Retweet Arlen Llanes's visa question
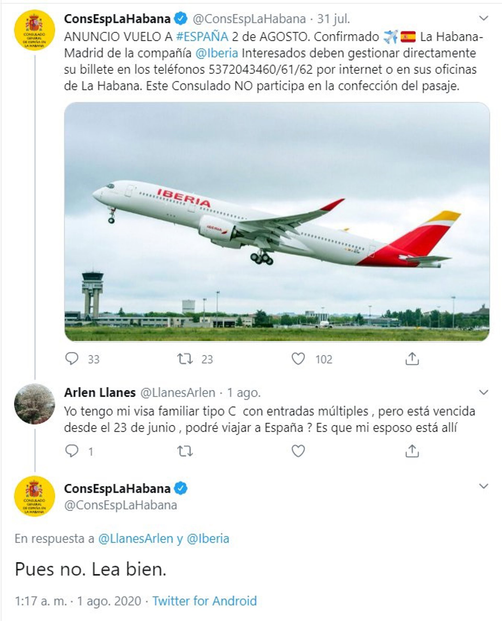502x621 pixels. pos(185,451)
